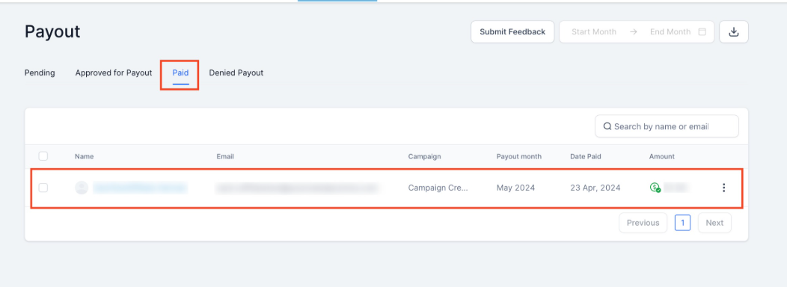Image resolution: width=787 pixels, height=287 pixels.
Task: Open the Start Month picker
Action: [594, 31]
